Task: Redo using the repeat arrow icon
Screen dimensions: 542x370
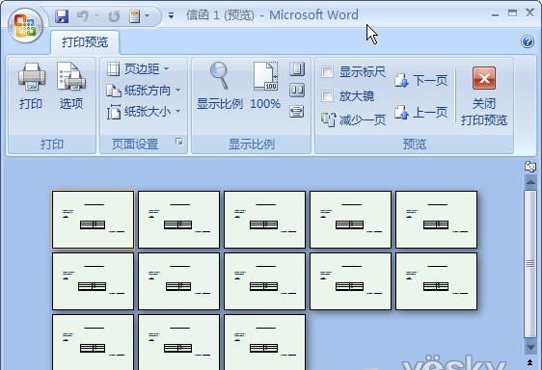Action: point(114,15)
